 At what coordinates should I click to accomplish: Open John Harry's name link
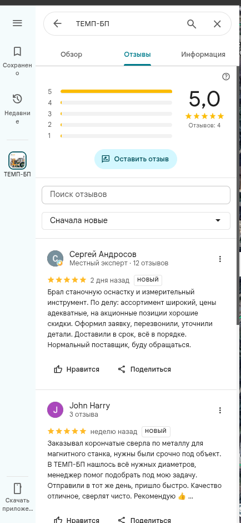(x=89, y=406)
